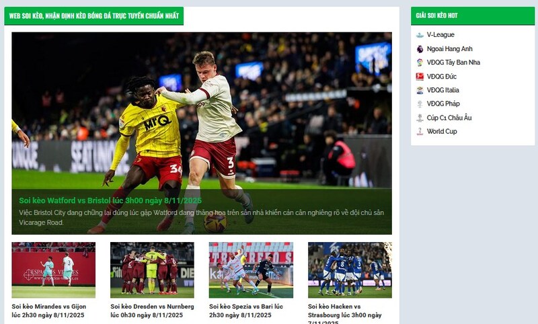The height and width of the screenshot is (324, 538).
Task: Click the Ligue 1 logo icon
Action: (x=420, y=104)
